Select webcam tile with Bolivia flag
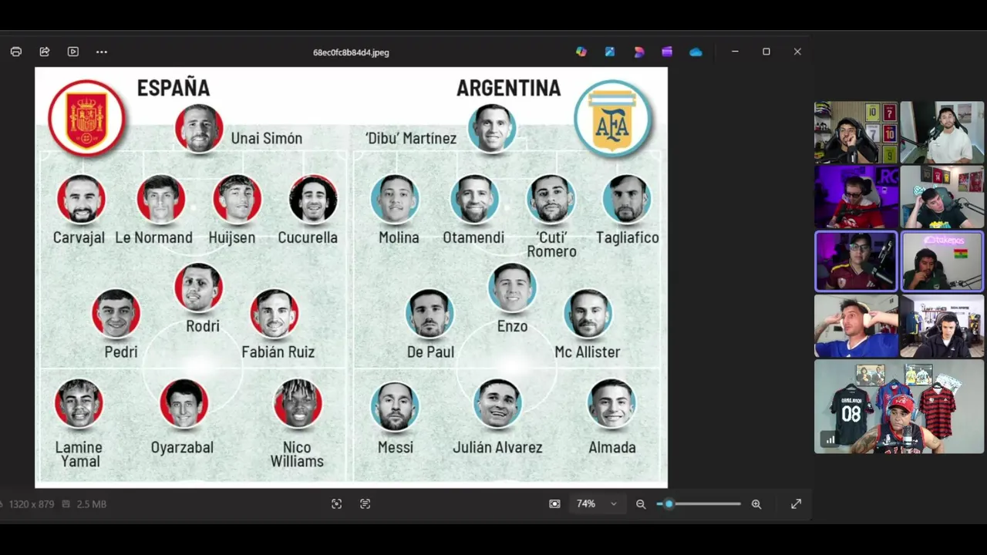987x555 pixels. coord(942,261)
